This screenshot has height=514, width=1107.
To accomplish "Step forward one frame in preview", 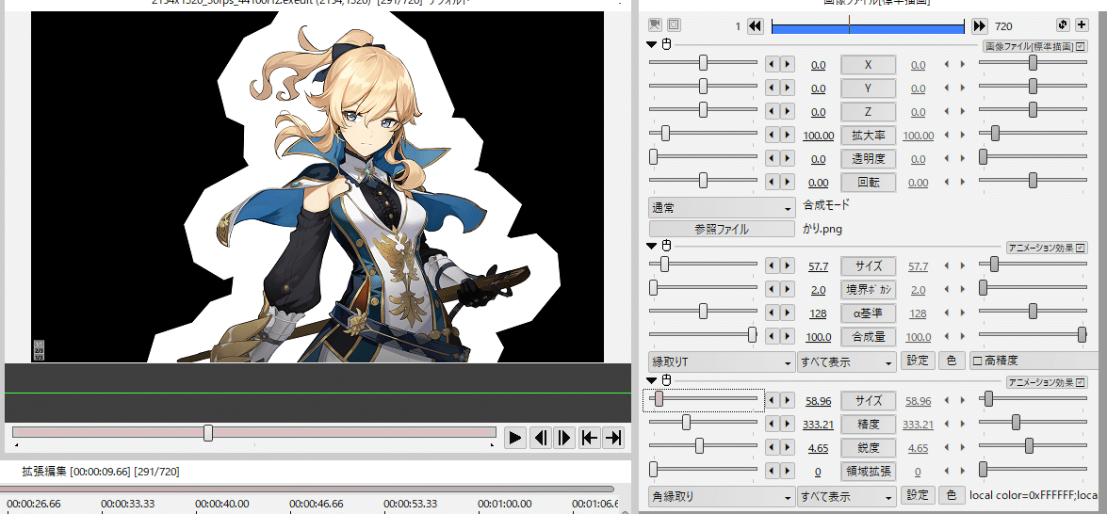I will (x=564, y=438).
